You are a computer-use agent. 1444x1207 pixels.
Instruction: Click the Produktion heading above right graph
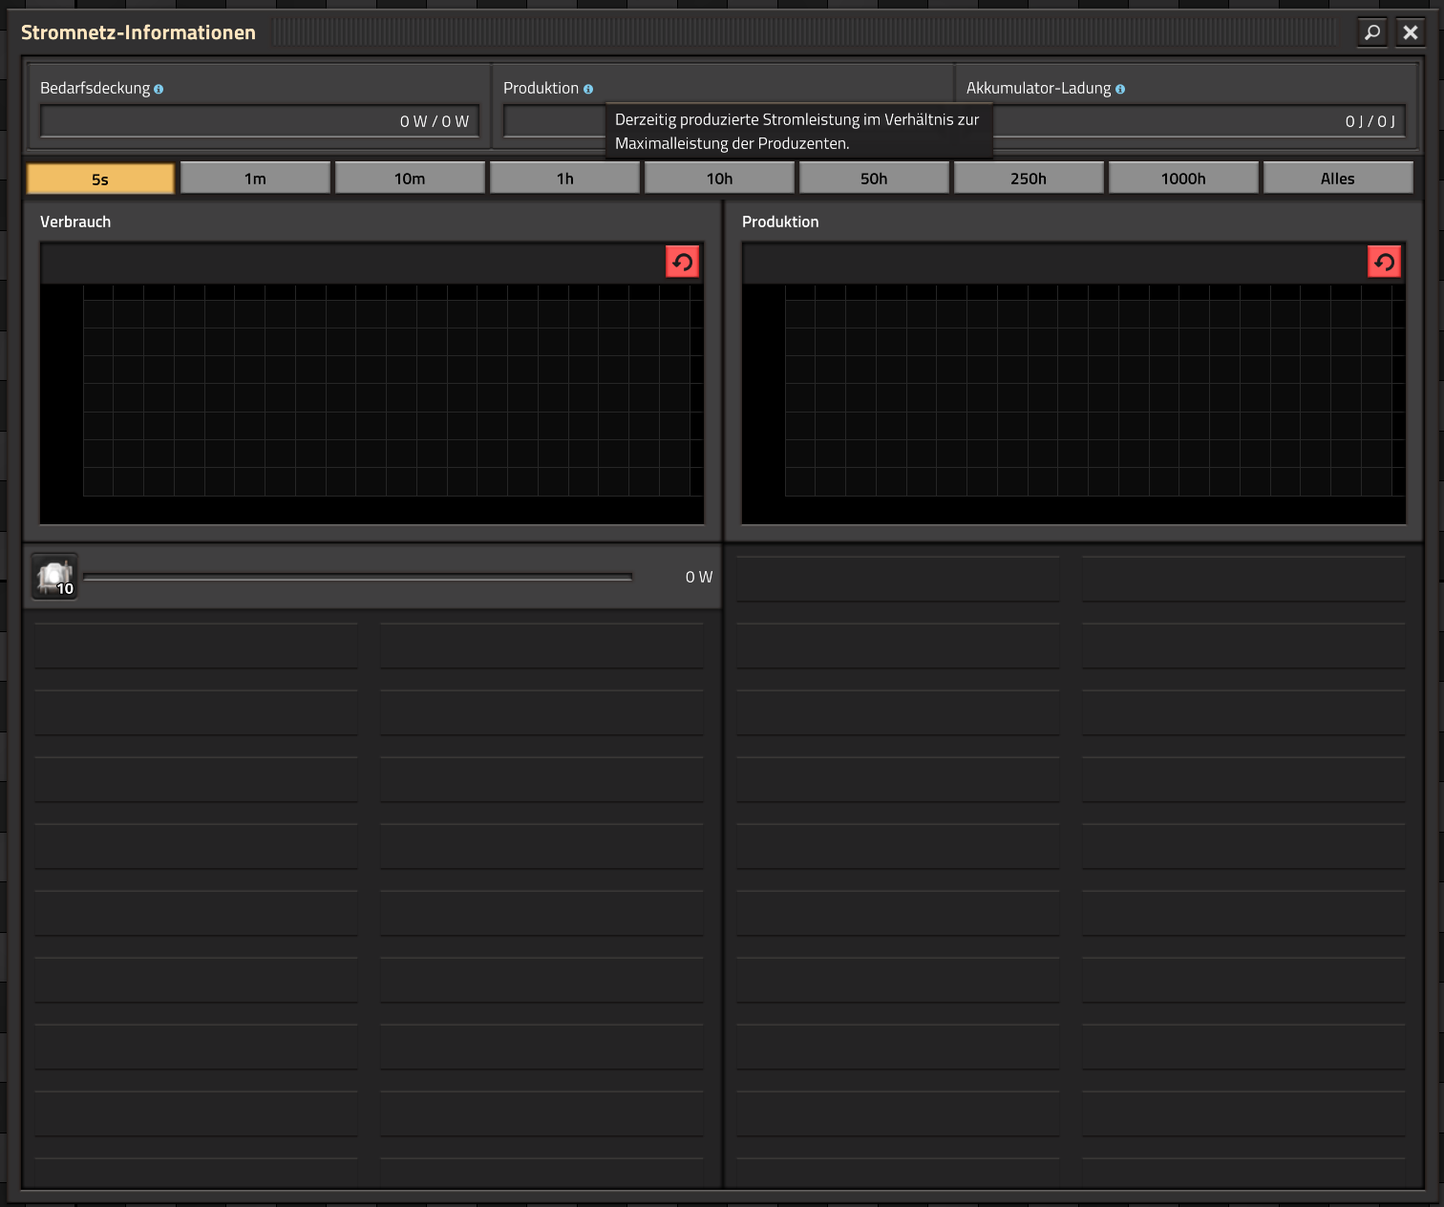(780, 222)
